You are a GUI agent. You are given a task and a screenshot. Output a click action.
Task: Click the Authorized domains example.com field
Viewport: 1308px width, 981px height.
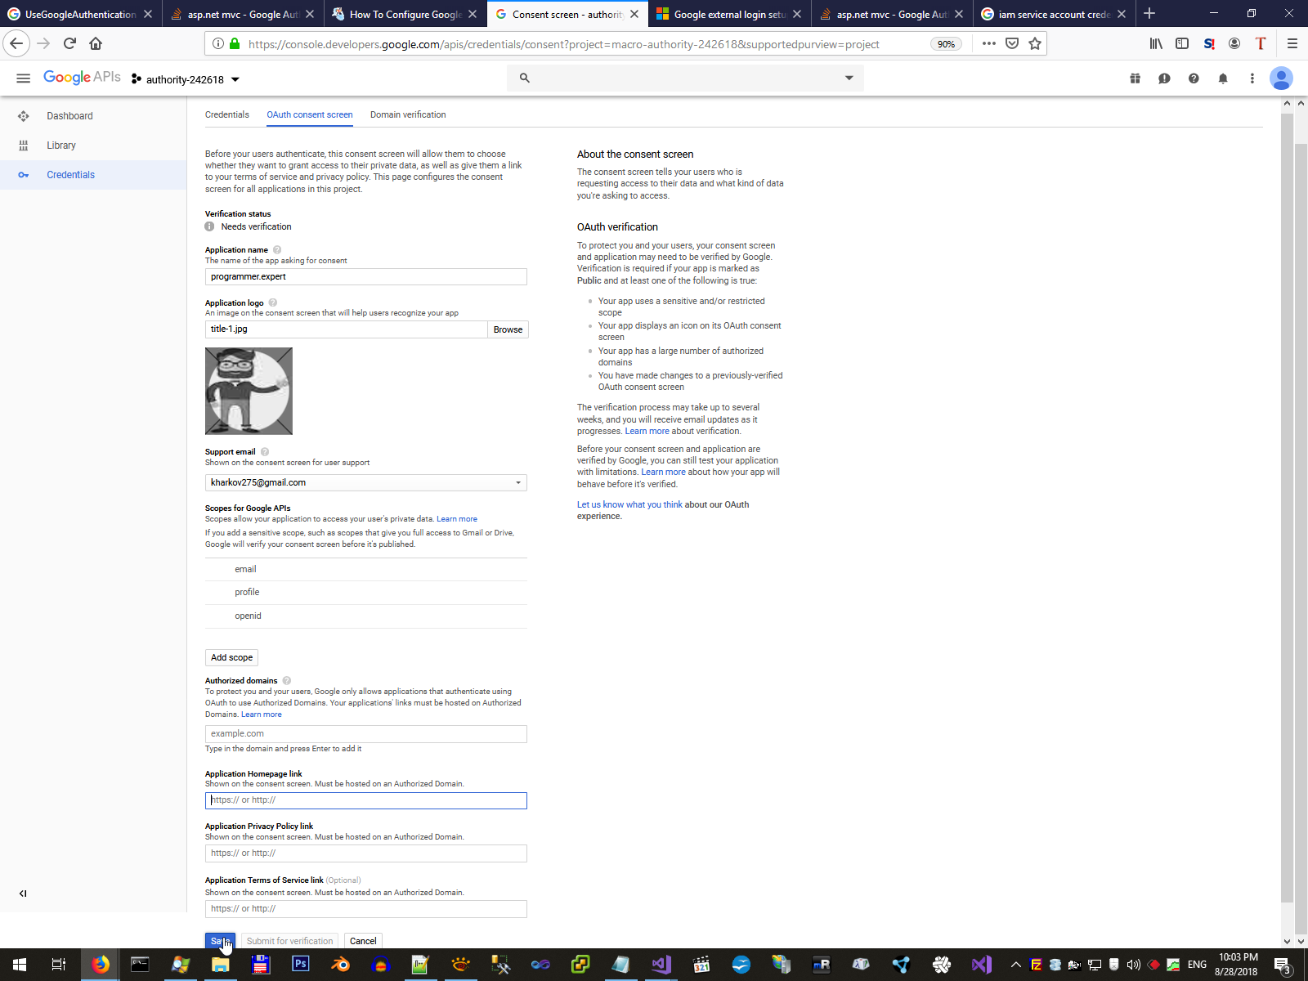point(365,734)
